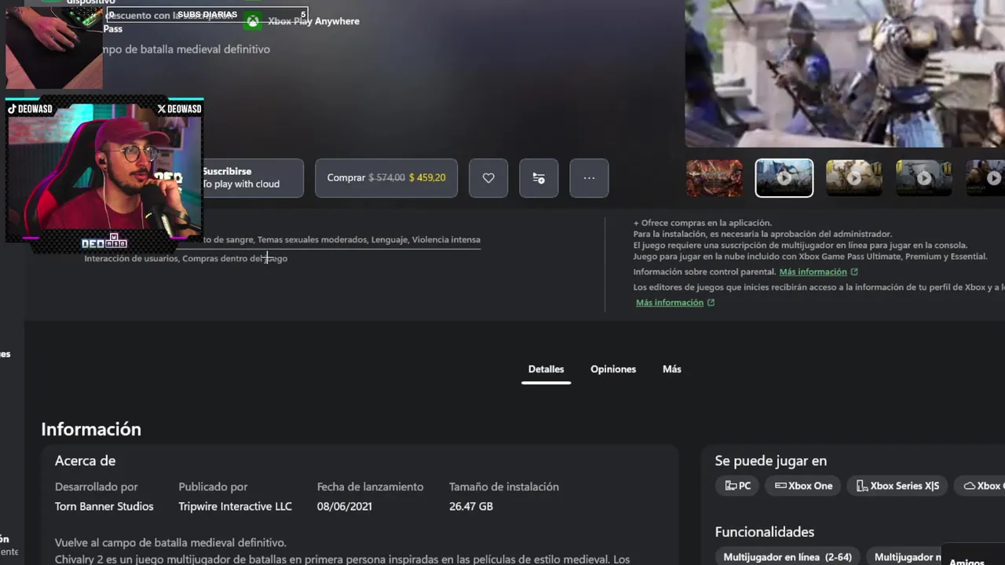Click the Torn Banner Studios developer name

click(x=104, y=507)
